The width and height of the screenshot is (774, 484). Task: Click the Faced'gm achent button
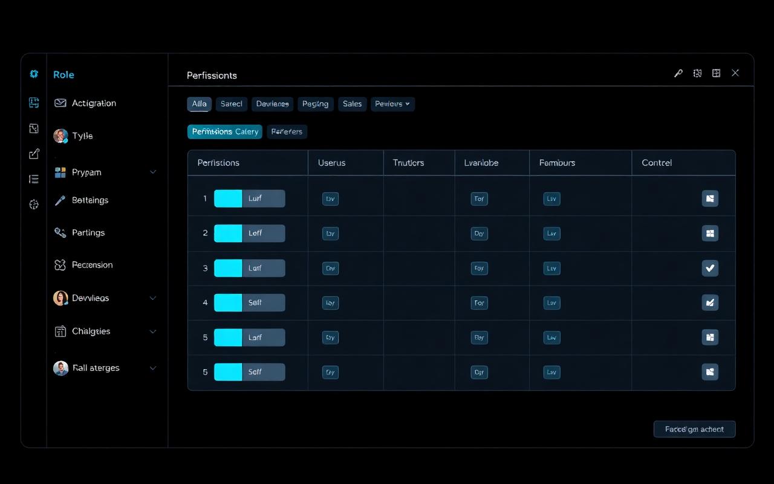point(694,430)
